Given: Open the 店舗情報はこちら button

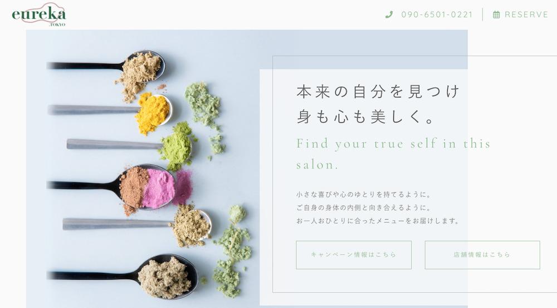Looking at the screenshot, I should (x=482, y=255).
